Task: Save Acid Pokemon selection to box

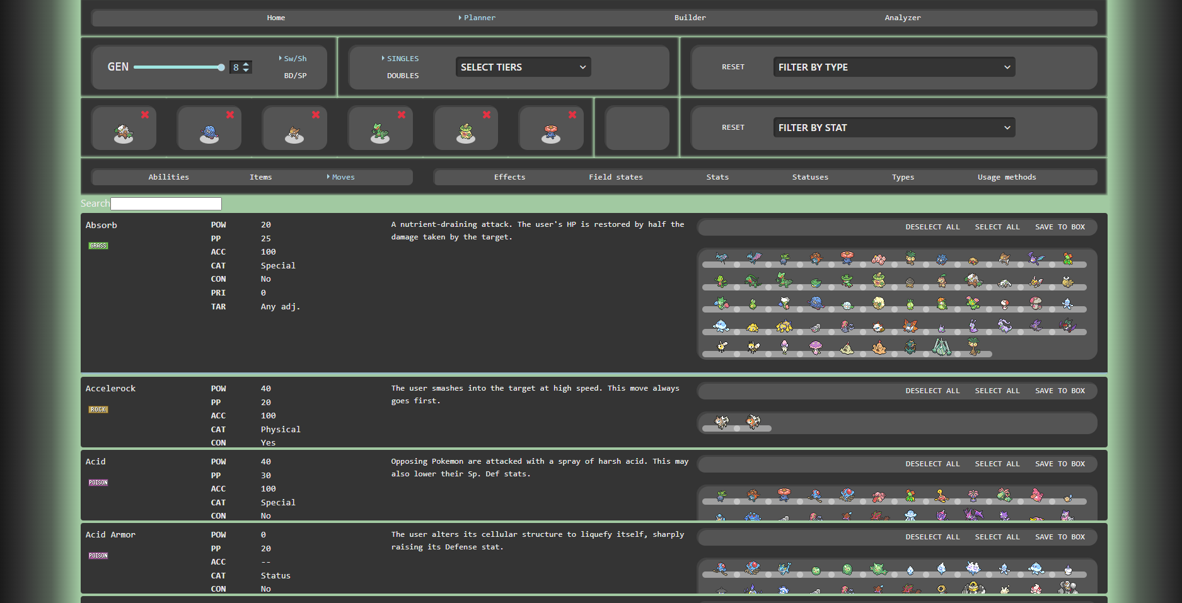Action: click(1060, 464)
